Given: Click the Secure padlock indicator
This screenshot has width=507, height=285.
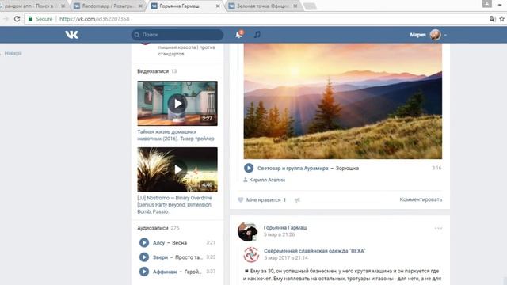Looking at the screenshot, I should pos(30,19).
